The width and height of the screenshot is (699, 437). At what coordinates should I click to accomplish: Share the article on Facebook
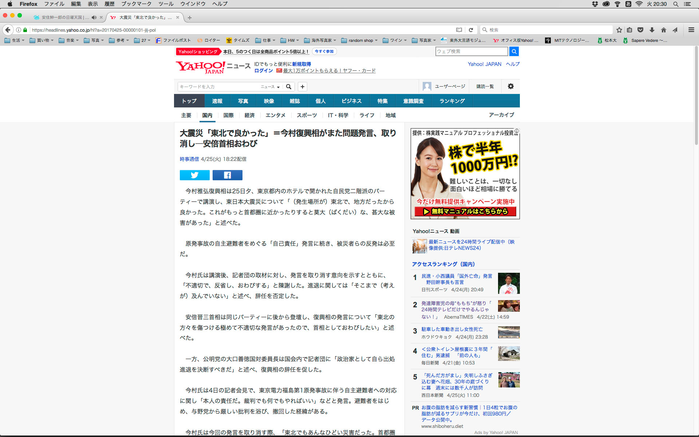(x=227, y=175)
